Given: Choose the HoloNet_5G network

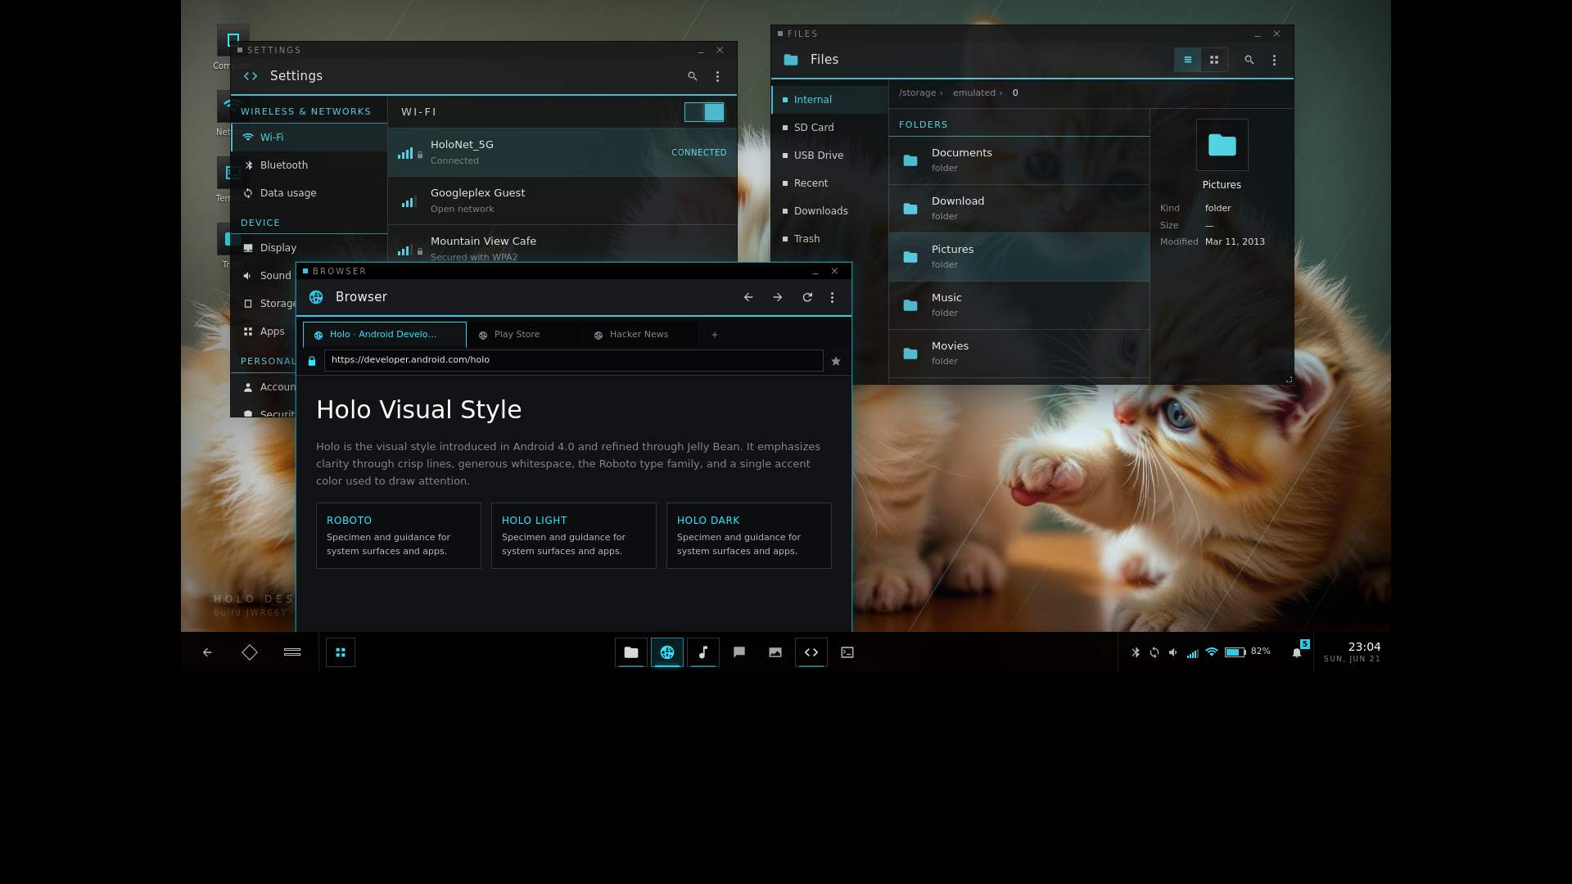Looking at the screenshot, I should (x=562, y=152).
